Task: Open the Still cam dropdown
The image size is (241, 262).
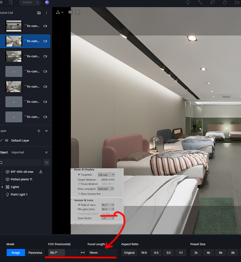Action: click(x=106, y=174)
